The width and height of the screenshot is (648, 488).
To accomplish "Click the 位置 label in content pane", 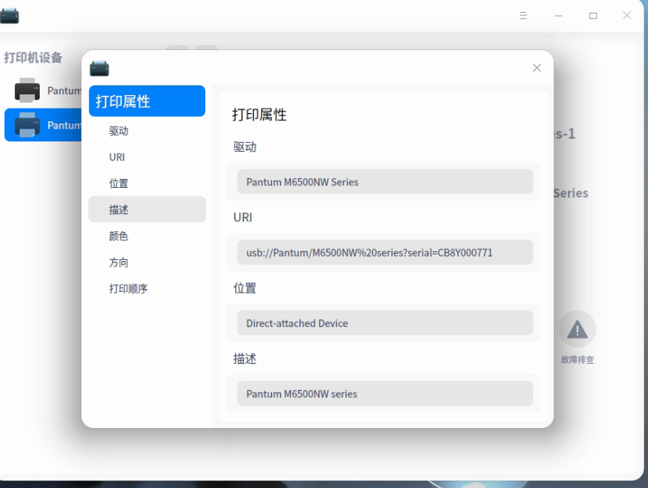I will [245, 287].
